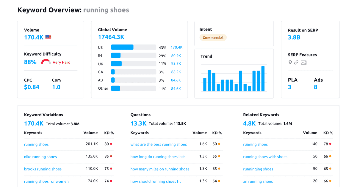Click the link chain SERP feature icon
Screen dimensions: 357x187
coord(296,63)
